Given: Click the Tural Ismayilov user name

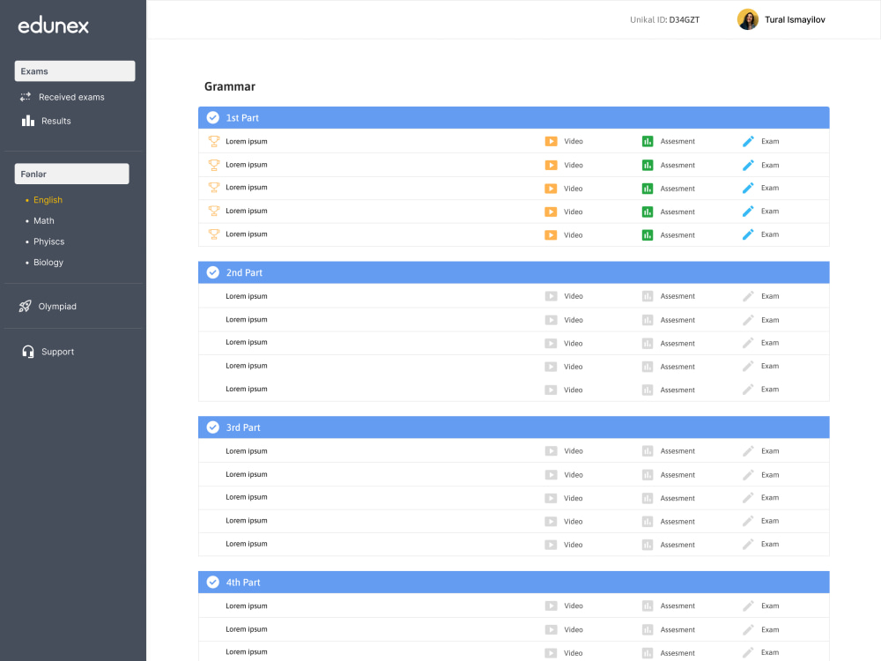Looking at the screenshot, I should coord(795,19).
